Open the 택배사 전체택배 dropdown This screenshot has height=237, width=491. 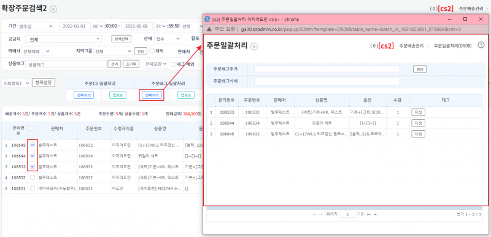37,51
